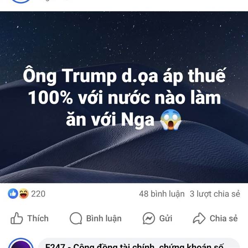This screenshot has width=248, height=248.
Task: Open the "48 bình luận" comments link
Action: point(162,194)
